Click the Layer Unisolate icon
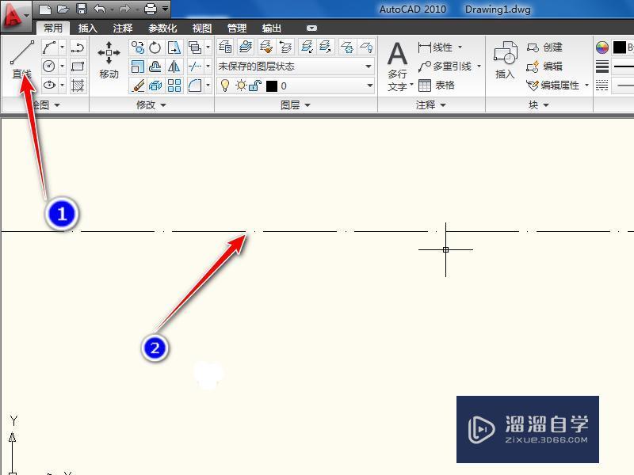Image resolution: width=634 pixels, height=475 pixels. (x=325, y=47)
